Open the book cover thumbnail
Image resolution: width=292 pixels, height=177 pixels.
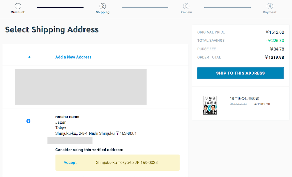[210, 105]
